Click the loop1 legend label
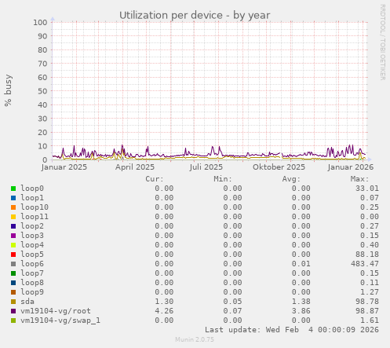This screenshot has height=348, width=390. pos(32,198)
